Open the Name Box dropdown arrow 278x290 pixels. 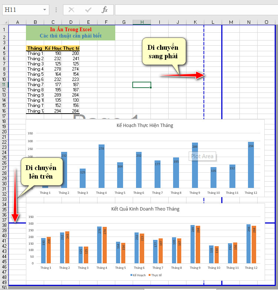(x=44, y=10)
